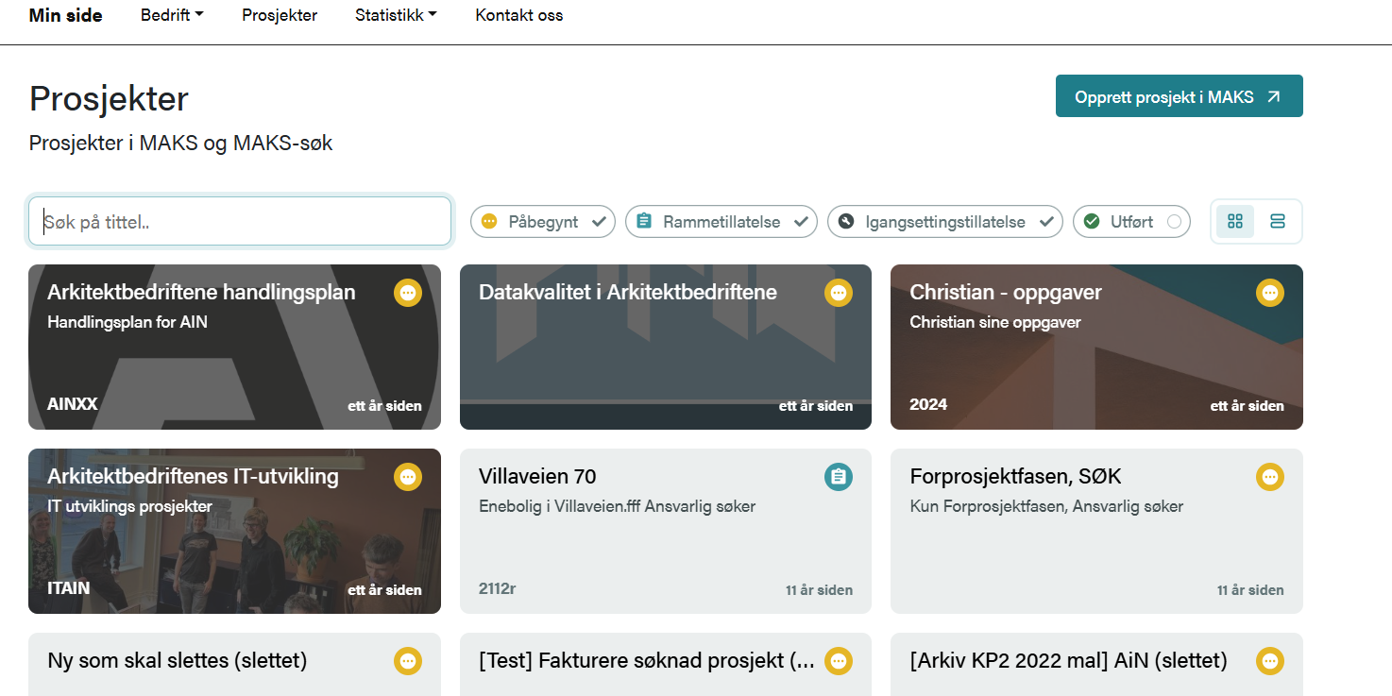This screenshot has height=696, width=1392.
Task: Click the 2024 label on Christian card
Action: click(928, 404)
